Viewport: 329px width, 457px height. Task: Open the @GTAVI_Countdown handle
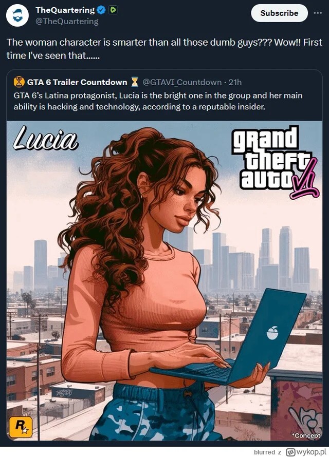pos(181,82)
